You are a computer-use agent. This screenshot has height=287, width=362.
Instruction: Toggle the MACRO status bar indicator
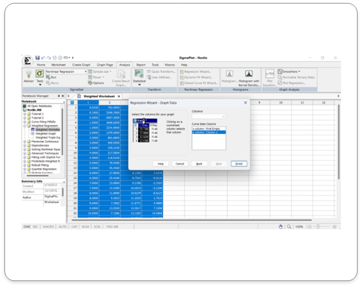point(49,227)
